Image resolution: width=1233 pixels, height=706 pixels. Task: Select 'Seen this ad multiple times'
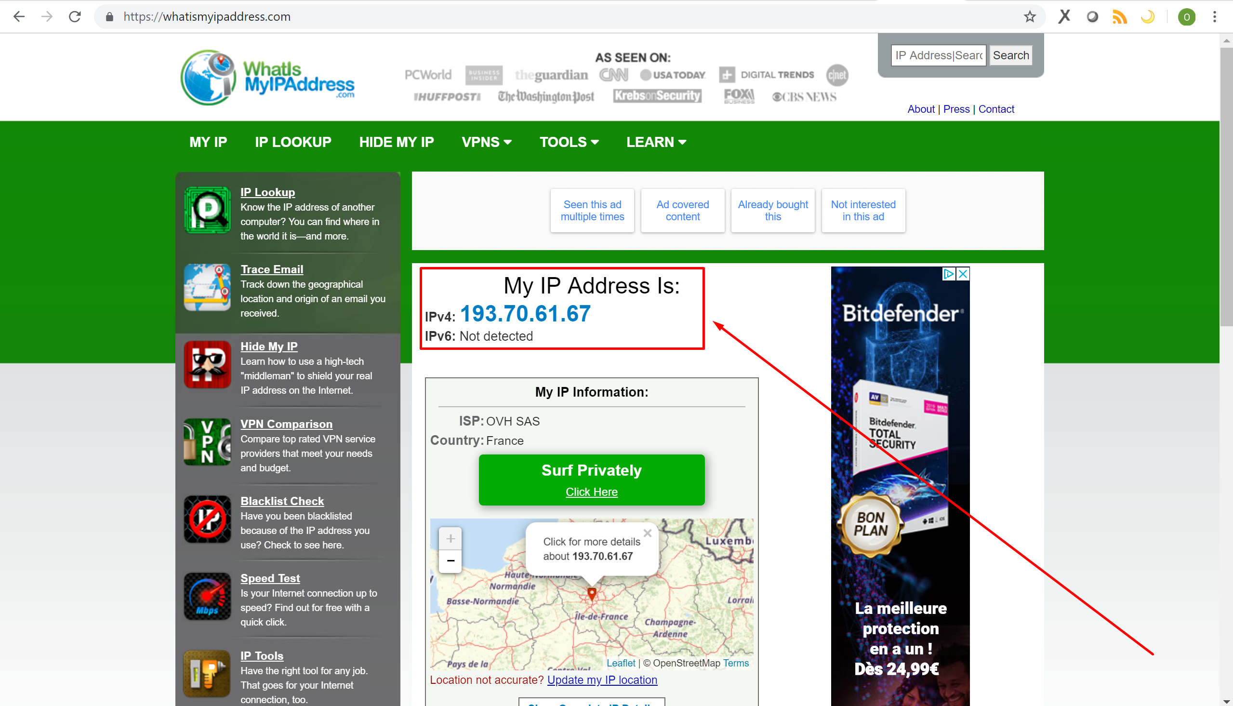tap(592, 211)
